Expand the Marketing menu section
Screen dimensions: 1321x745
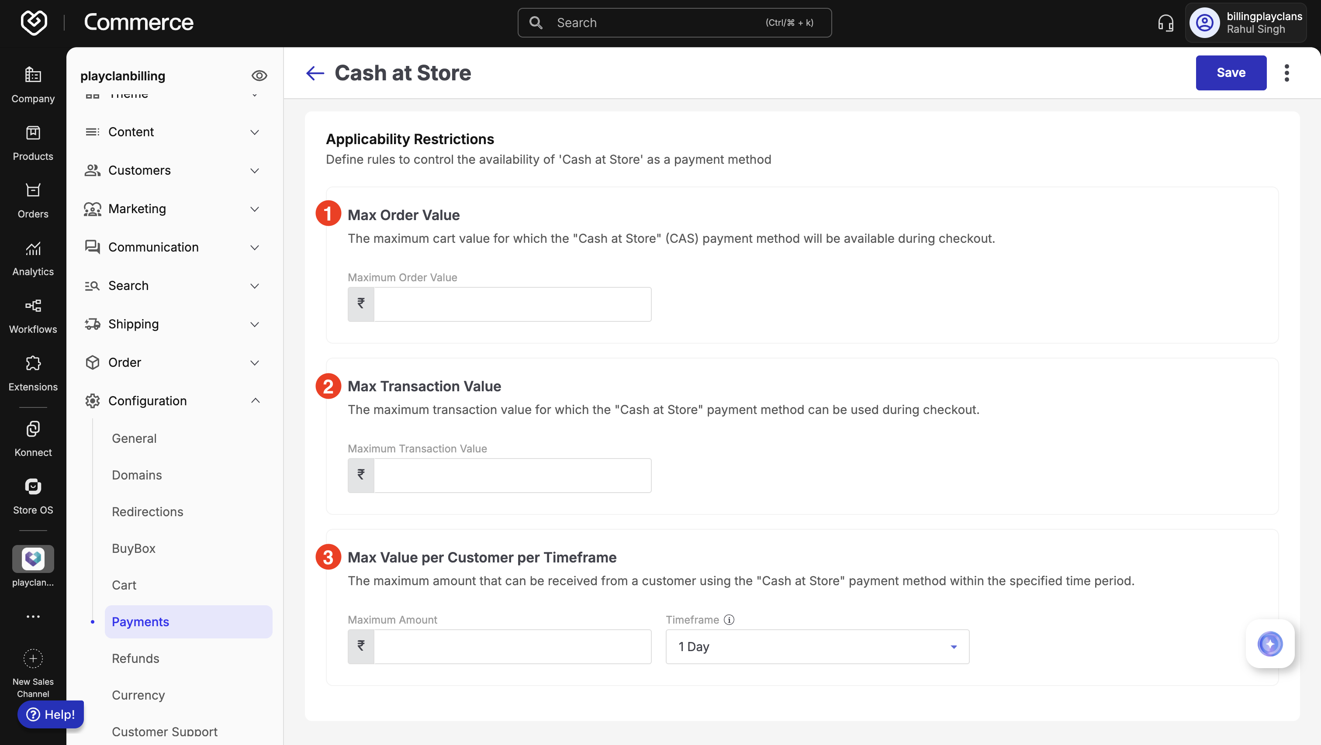[x=255, y=209]
